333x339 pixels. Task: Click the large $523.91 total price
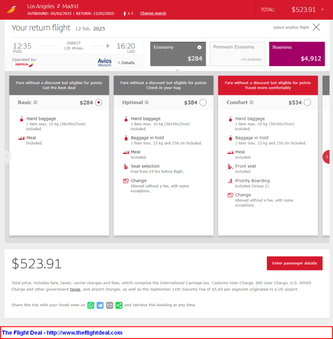pyautogui.click(x=37, y=263)
